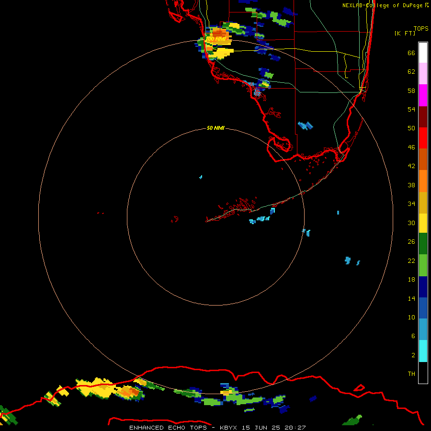Image resolution: width=431 pixels, height=431 pixels.
Task: Click the light pink legend swatch
Action: [423, 74]
